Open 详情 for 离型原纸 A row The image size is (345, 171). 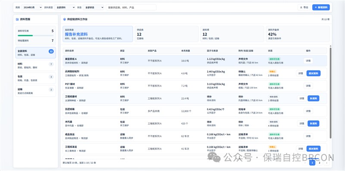tap(308, 61)
